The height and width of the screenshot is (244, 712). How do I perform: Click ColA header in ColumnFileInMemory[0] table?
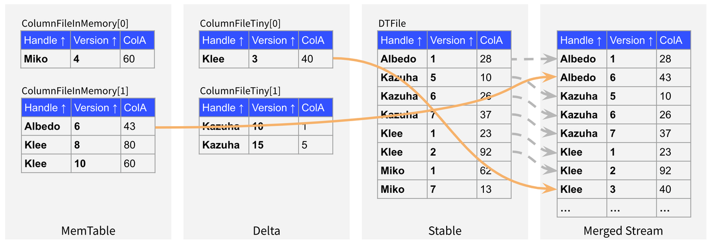tap(137, 41)
